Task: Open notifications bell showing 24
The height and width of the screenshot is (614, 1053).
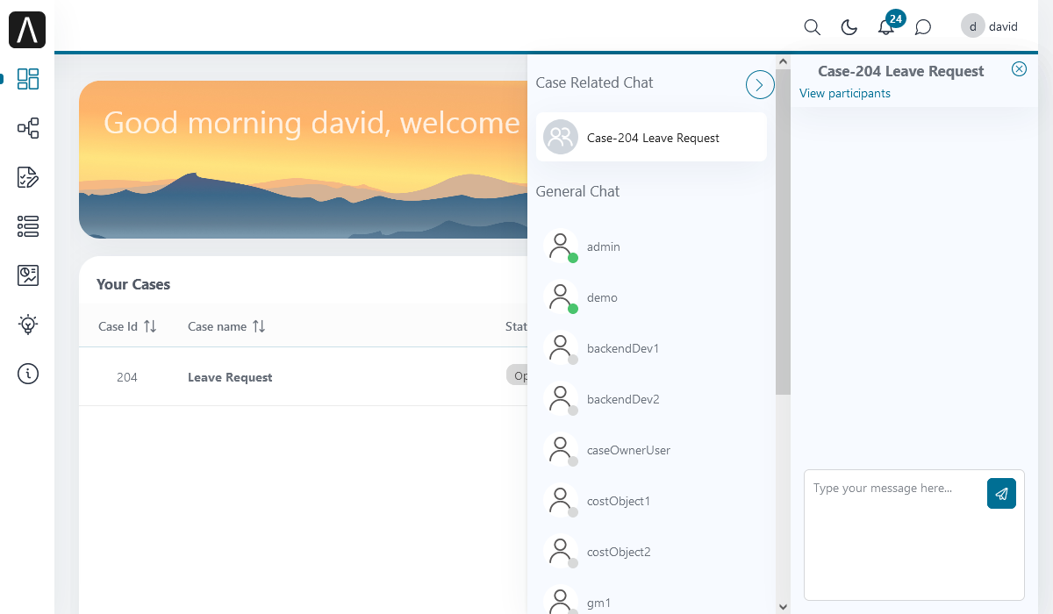Action: click(887, 25)
